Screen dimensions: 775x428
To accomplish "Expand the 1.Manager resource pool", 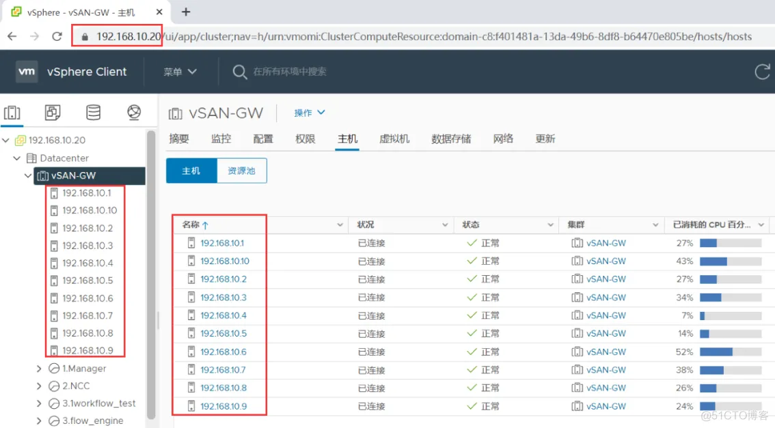I will 39,368.
